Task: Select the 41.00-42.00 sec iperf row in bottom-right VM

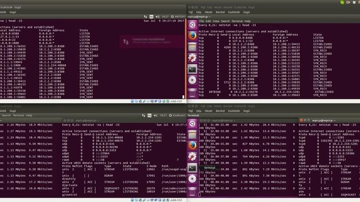Action: (247, 189)
